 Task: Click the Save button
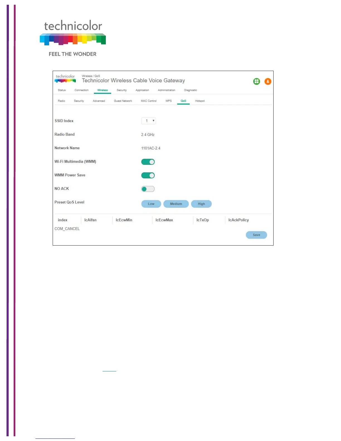click(x=256, y=235)
